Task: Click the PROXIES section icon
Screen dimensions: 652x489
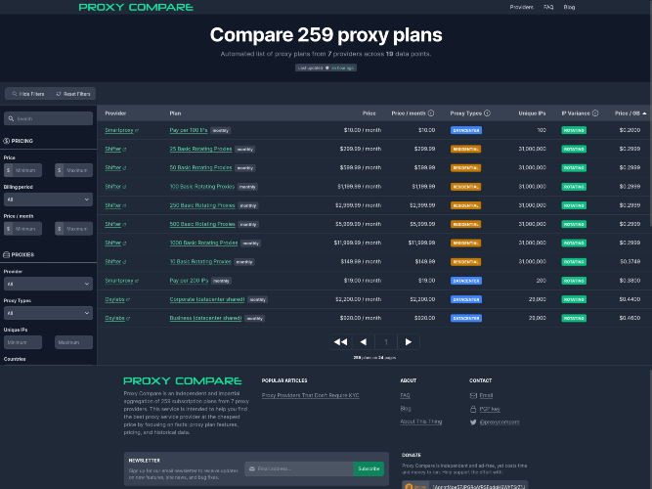Action: pos(7,254)
